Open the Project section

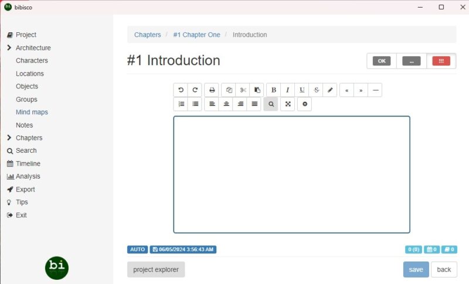pos(26,35)
